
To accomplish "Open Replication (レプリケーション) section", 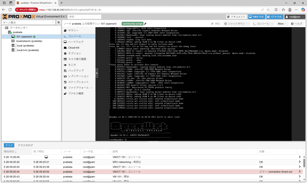I will pos(78,76).
